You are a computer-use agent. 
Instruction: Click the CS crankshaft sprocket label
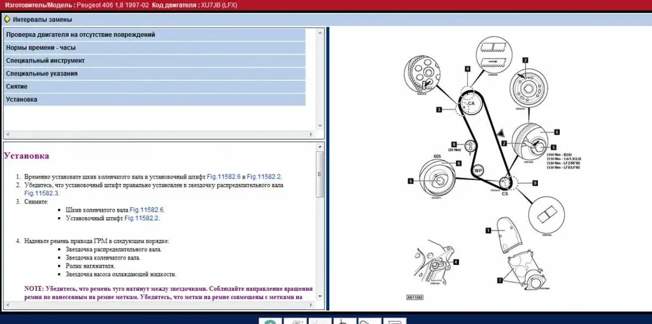[x=505, y=194]
